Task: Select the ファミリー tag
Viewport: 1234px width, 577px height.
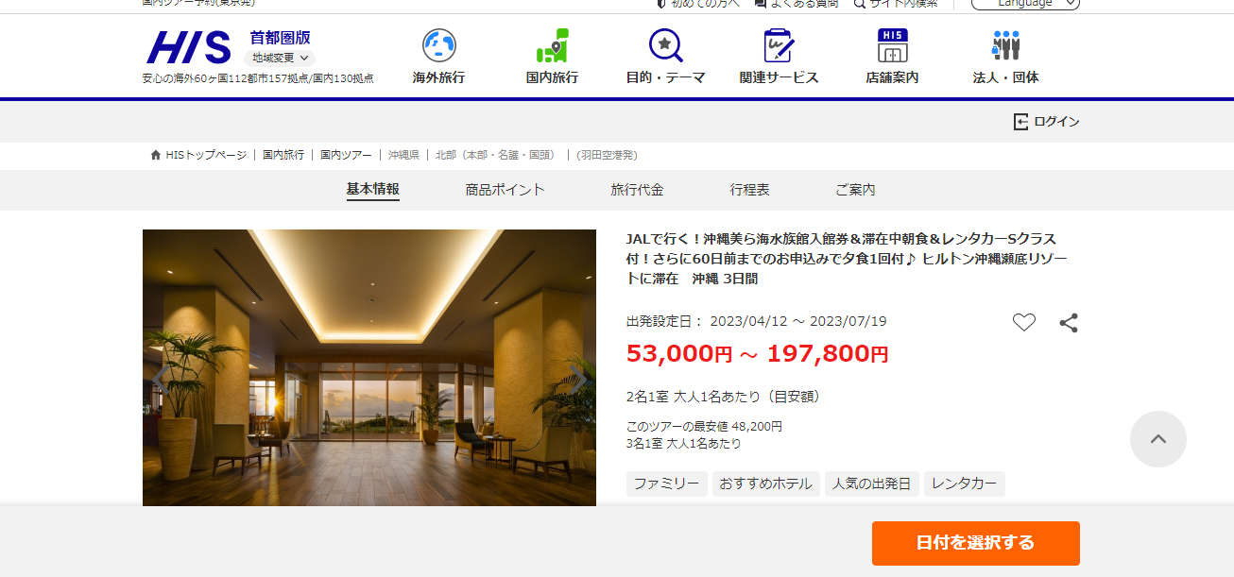Action: (x=666, y=484)
